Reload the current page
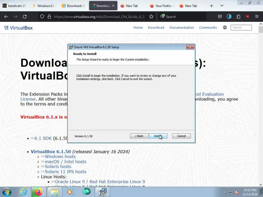This screenshot has height=197, width=263. pyautogui.click(x=25, y=17)
